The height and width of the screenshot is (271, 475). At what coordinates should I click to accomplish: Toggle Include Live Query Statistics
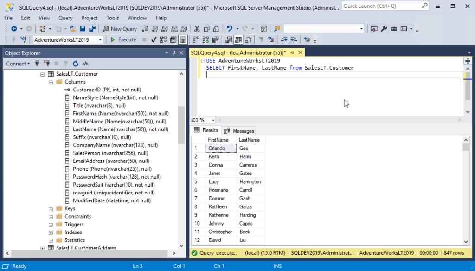pyautogui.click(x=205, y=40)
